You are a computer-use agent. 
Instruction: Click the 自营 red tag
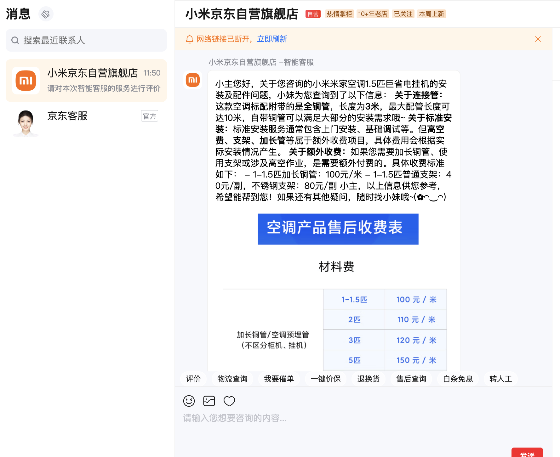pyautogui.click(x=313, y=14)
